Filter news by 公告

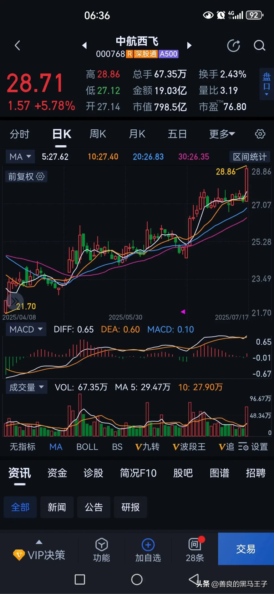click(94, 507)
